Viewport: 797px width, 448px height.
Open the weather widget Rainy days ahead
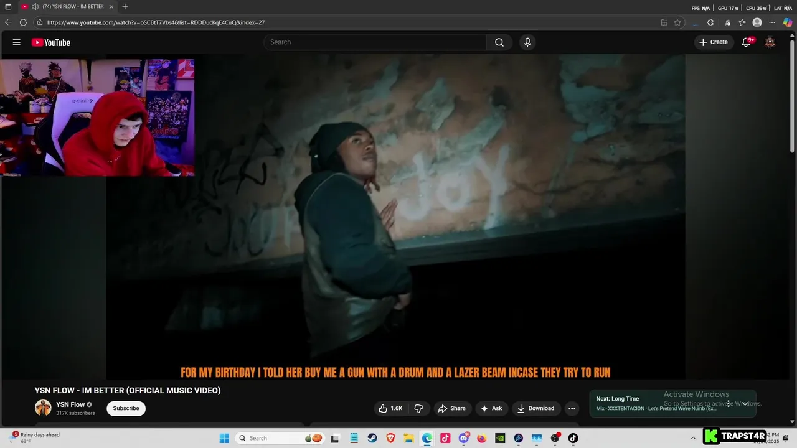coord(36,438)
